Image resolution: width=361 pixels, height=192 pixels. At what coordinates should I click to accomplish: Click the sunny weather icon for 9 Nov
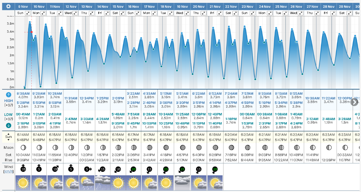click(x=23, y=183)
